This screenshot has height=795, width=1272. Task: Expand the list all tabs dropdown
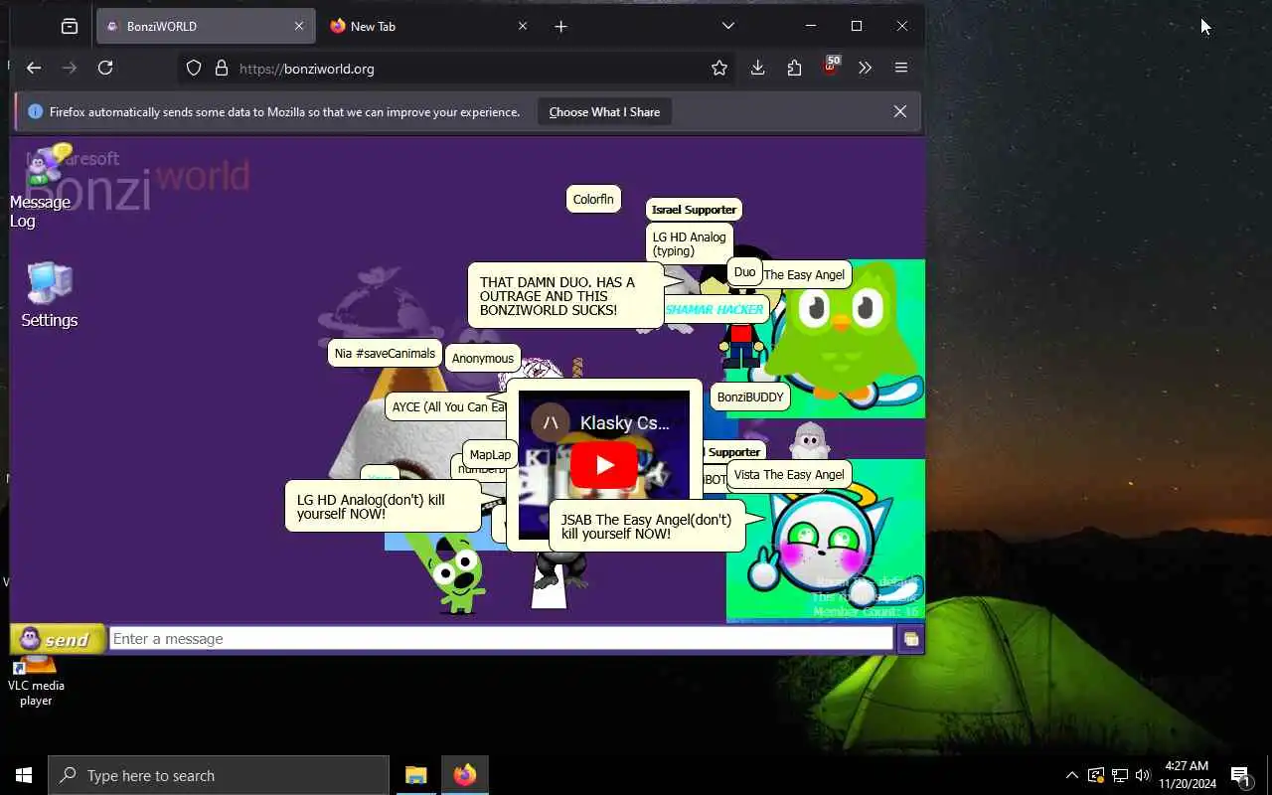click(x=728, y=26)
